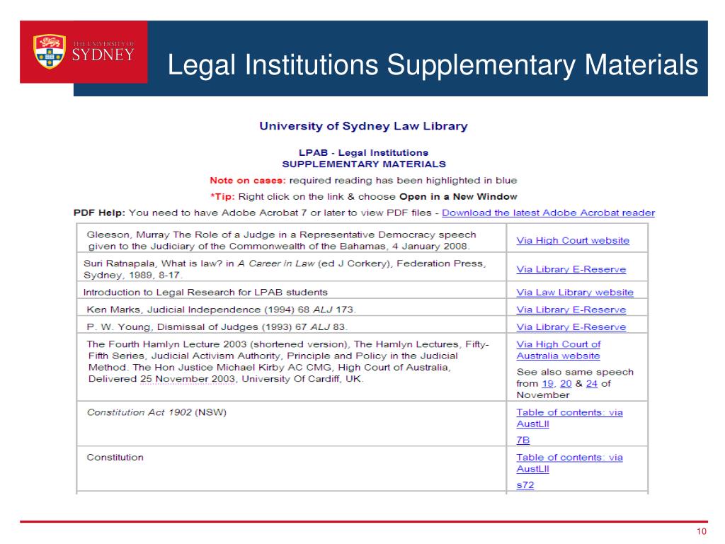Image resolution: width=725 pixels, height=544 pixels.
Task: Click the University of Sydney crest logo
Action: tap(50, 51)
